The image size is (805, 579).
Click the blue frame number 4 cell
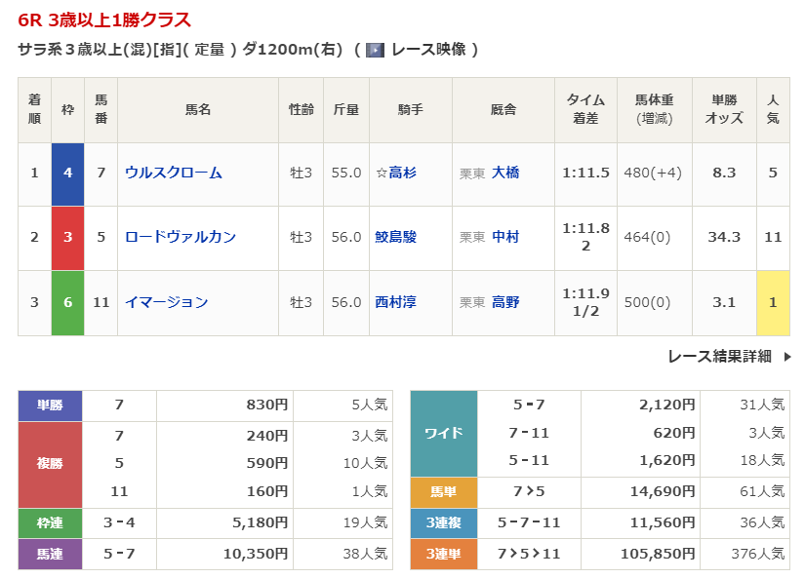click(67, 173)
